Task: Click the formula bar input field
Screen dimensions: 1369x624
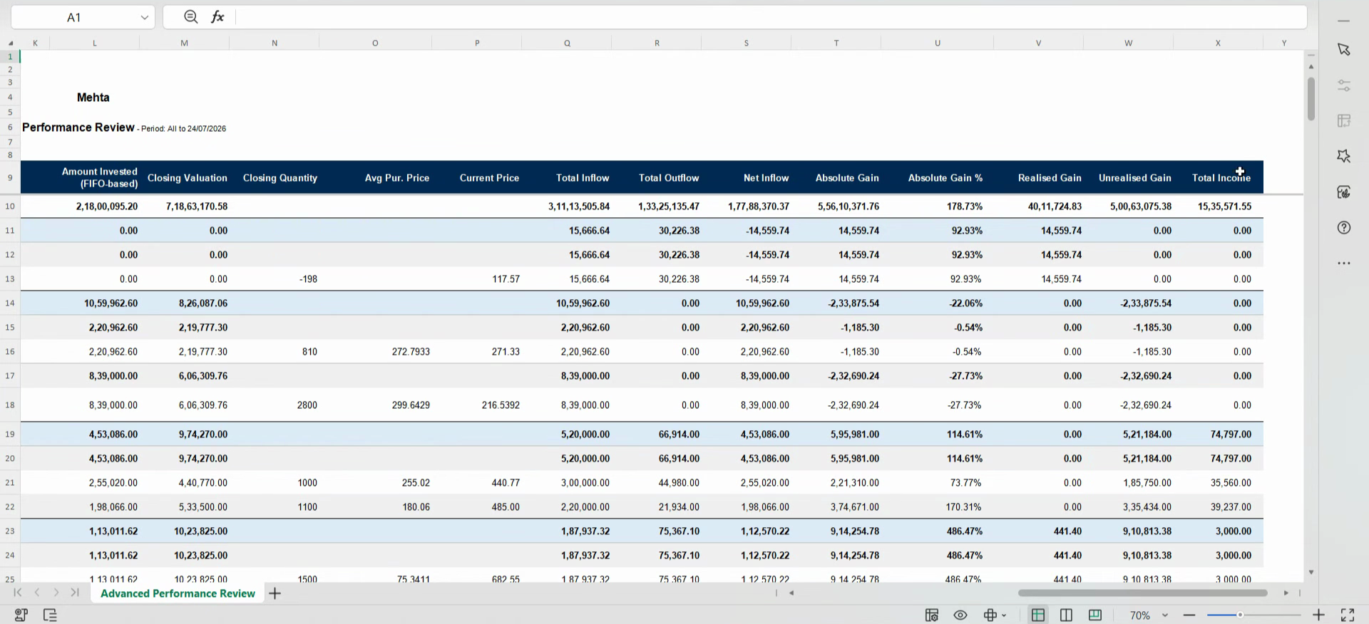Action: 770,17
